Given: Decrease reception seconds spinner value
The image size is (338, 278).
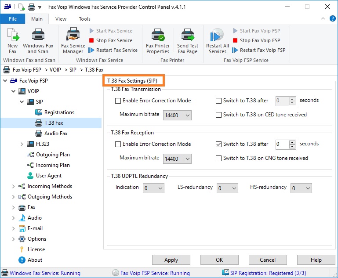Looking at the screenshot, I should 292,146.
